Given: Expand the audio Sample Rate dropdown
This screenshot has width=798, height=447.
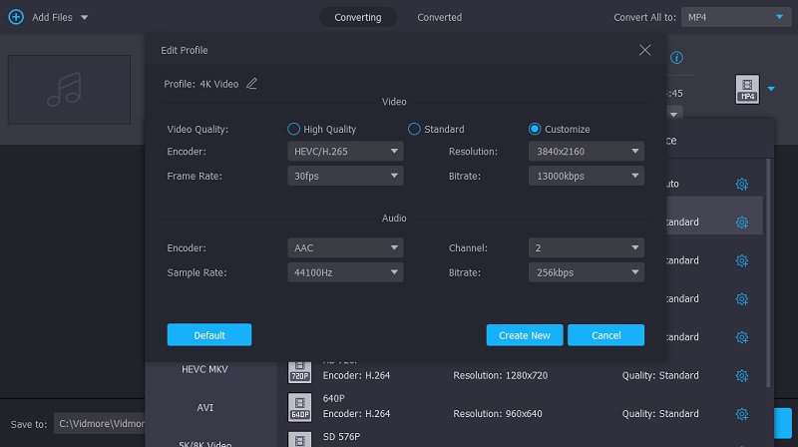Looking at the screenshot, I should coord(344,271).
